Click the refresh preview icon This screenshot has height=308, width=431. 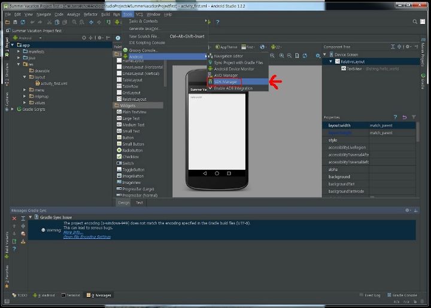point(305,56)
